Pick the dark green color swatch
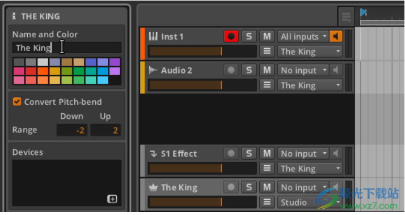 (79, 71)
